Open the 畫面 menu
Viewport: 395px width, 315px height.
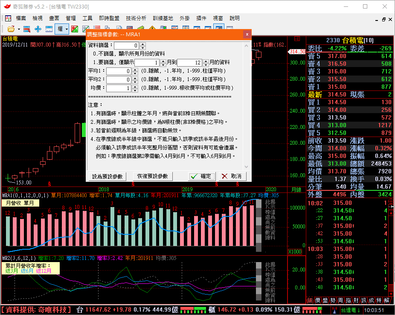click(54, 18)
